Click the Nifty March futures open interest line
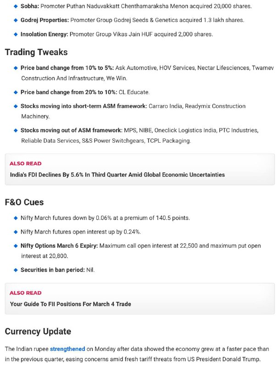The width and height of the screenshot is (280, 367). 81,232
